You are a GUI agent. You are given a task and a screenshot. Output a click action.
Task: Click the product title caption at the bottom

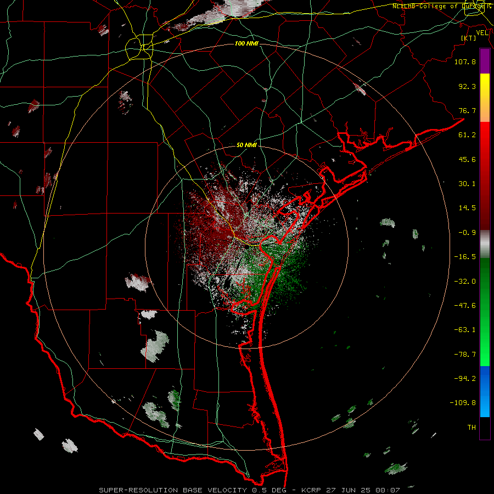click(x=250, y=490)
